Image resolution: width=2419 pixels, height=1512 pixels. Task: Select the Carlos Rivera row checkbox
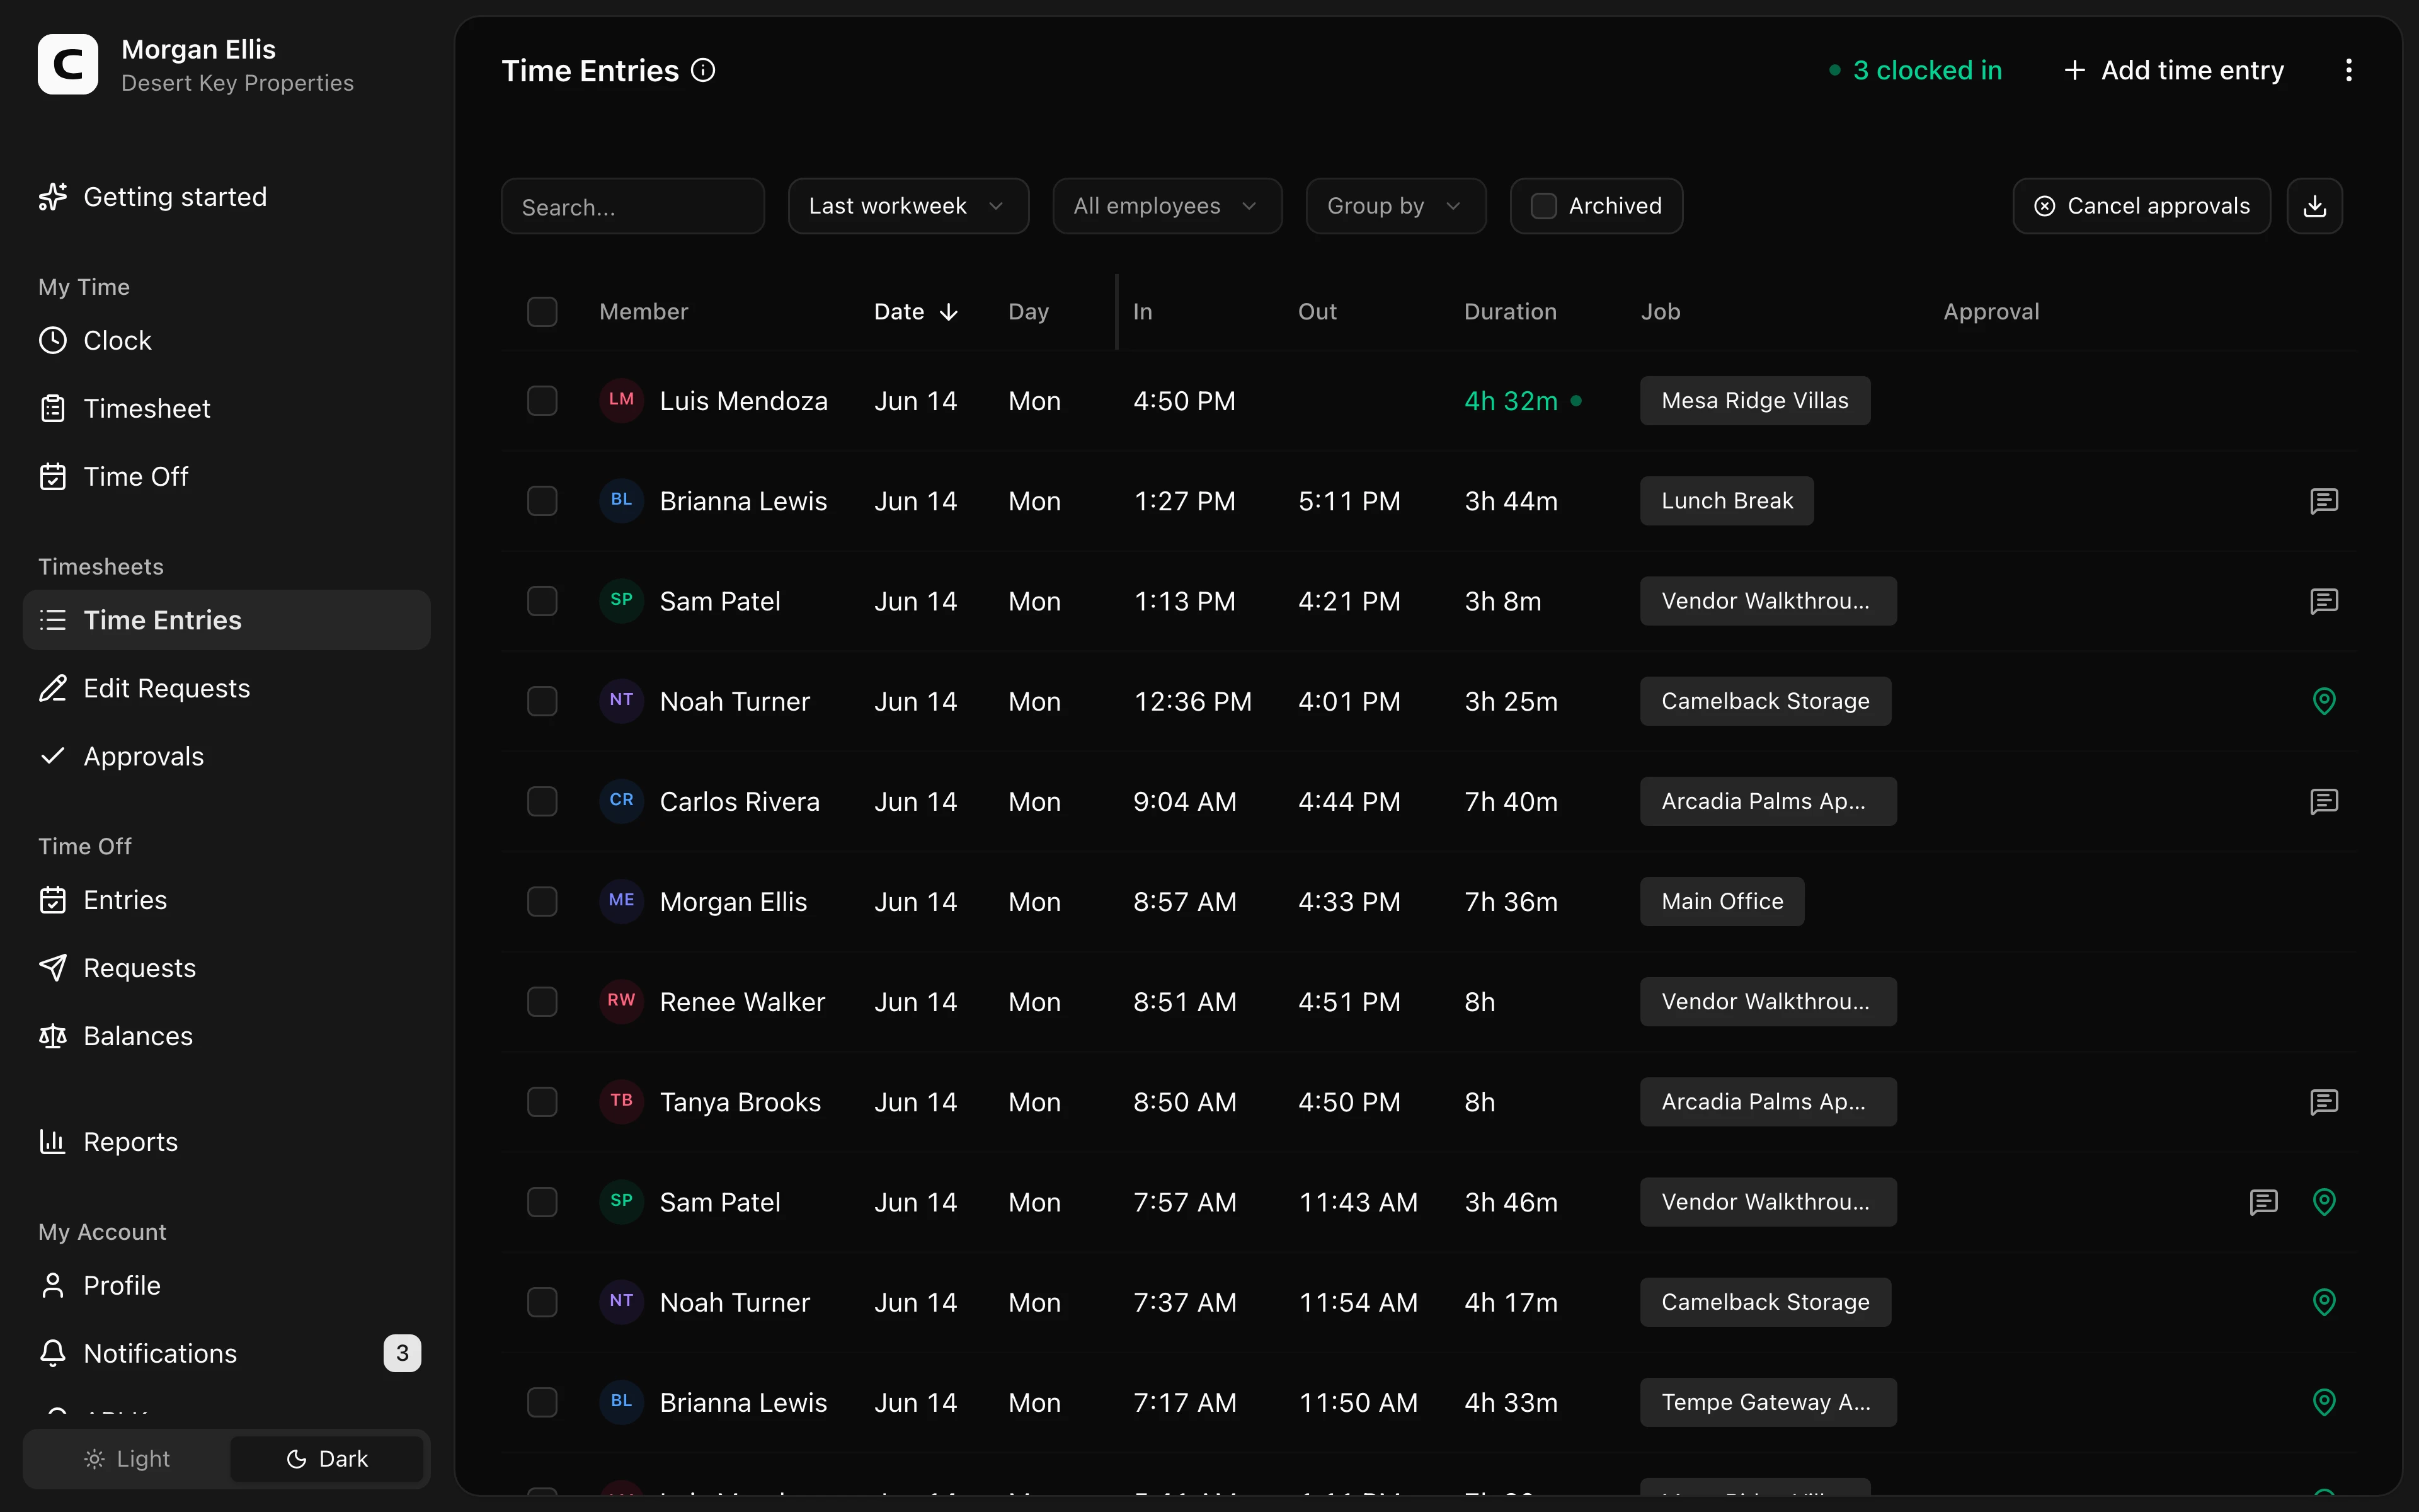pyautogui.click(x=542, y=801)
